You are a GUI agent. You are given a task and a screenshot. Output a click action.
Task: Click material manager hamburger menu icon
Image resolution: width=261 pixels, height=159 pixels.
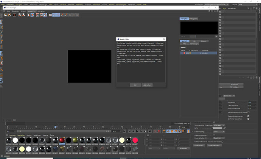[x=7, y=135]
